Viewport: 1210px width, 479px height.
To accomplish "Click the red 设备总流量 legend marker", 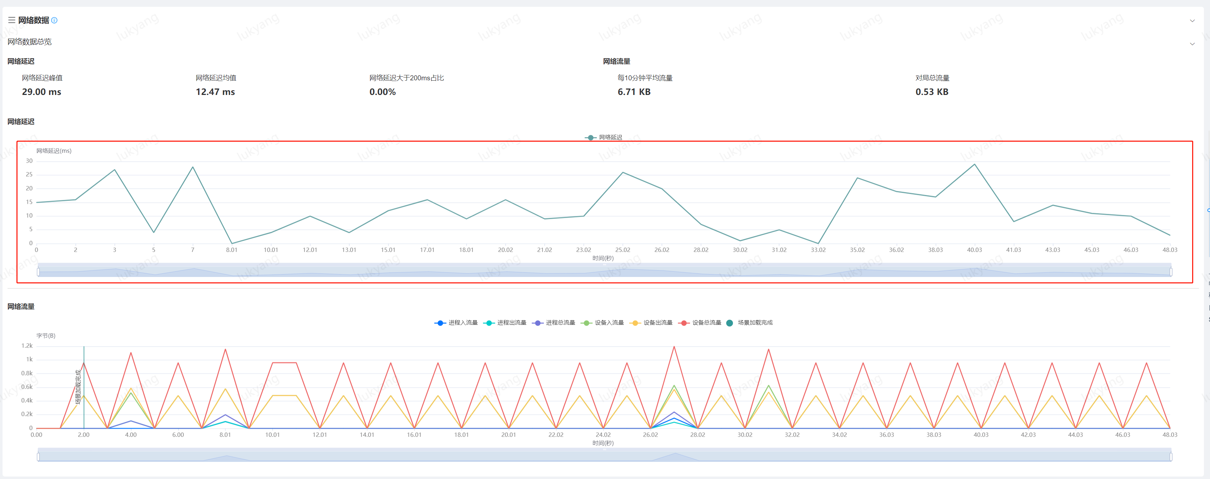I will (x=684, y=323).
